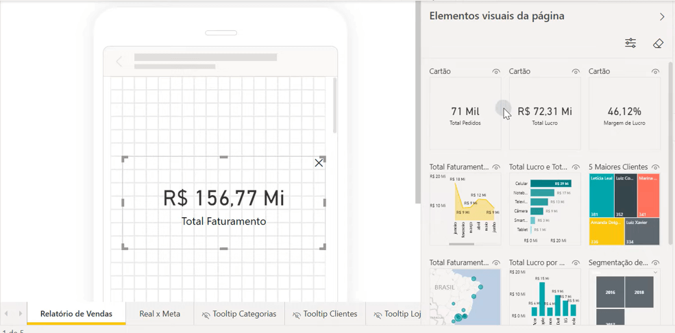Click the Luiz Xavier tile in the treemap
Viewport: 675px width, 333px height.
click(642, 232)
